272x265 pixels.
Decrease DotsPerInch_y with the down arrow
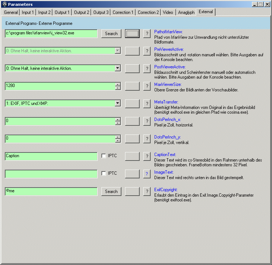click(118, 140)
